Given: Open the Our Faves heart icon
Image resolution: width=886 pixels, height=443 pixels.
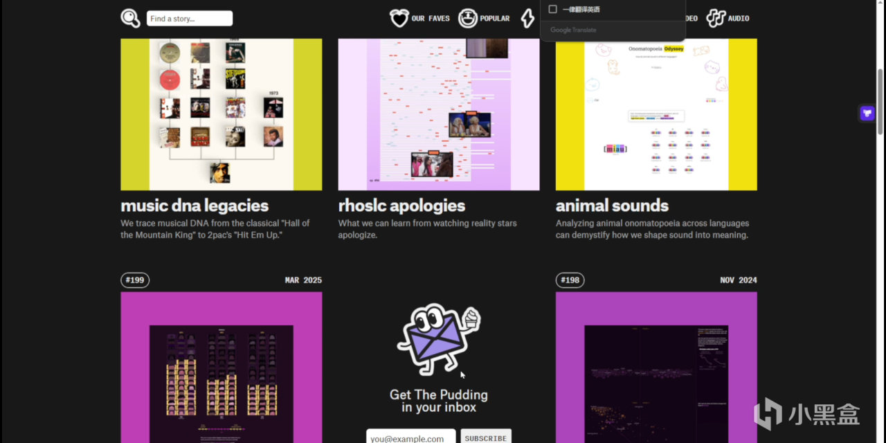Looking at the screenshot, I should point(399,18).
